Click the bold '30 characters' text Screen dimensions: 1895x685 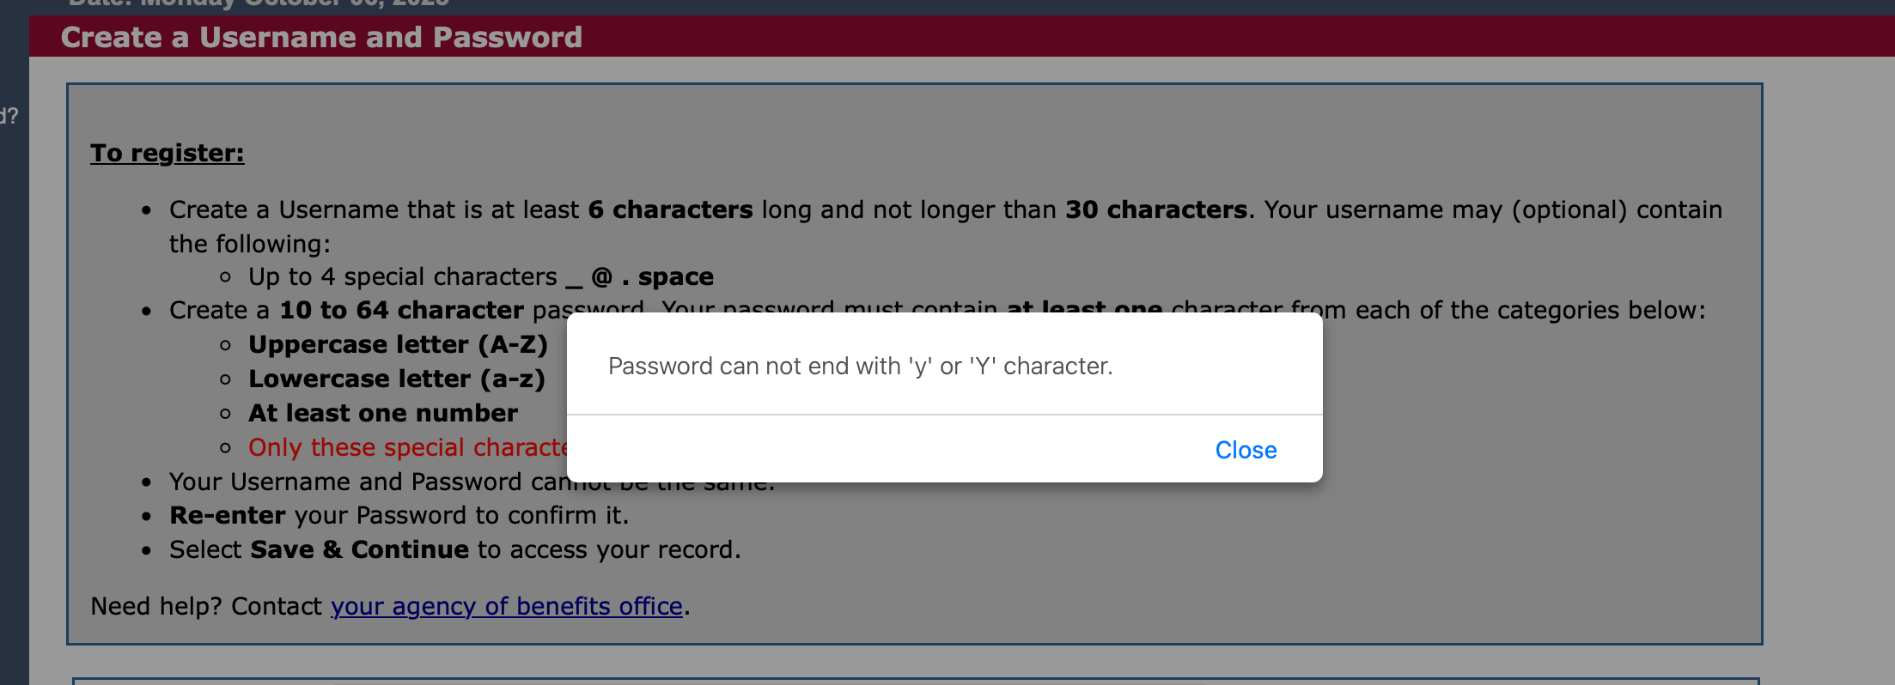(1155, 209)
